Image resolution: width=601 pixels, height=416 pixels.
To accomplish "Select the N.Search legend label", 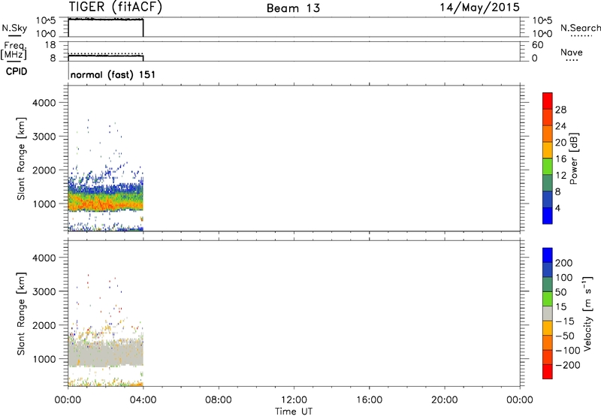I will click(x=581, y=28).
